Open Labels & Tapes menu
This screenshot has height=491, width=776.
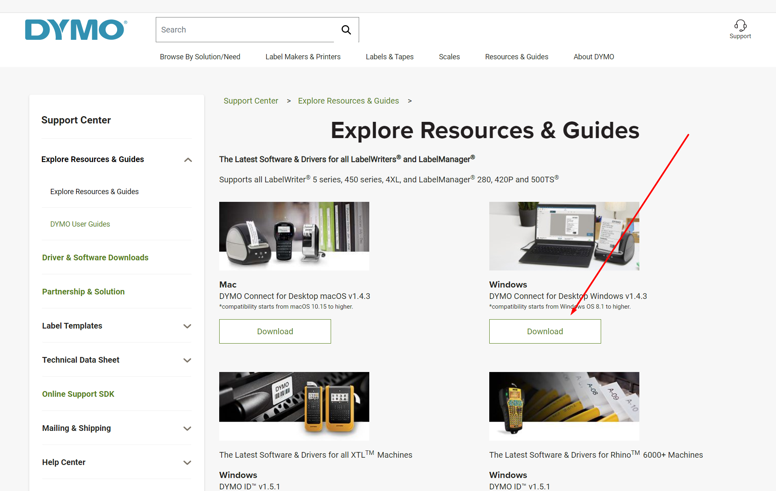[390, 57]
